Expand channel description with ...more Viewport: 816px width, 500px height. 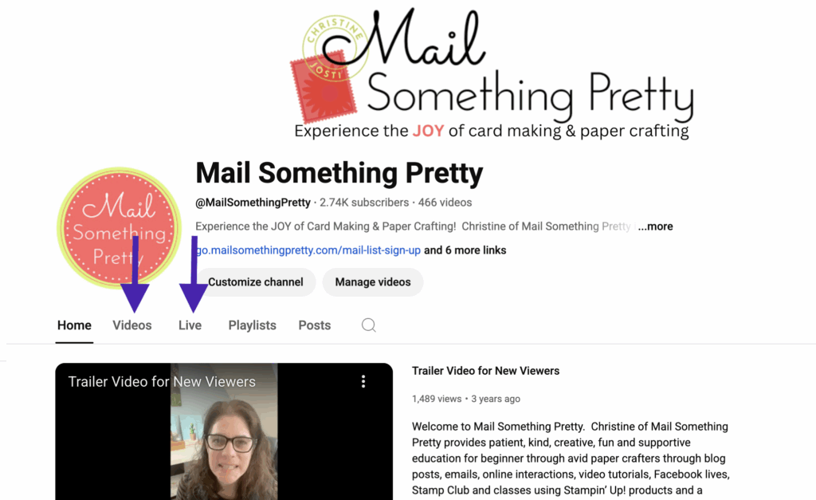tap(656, 226)
